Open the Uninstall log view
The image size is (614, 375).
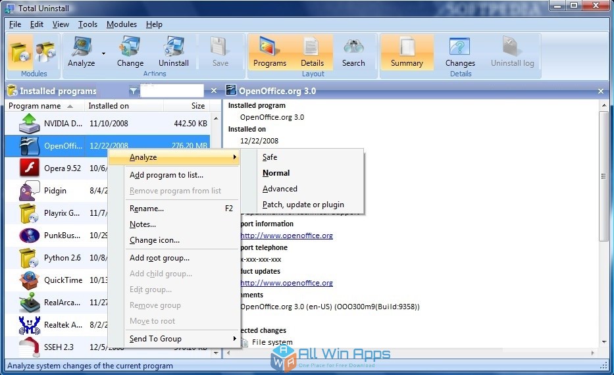click(x=512, y=52)
